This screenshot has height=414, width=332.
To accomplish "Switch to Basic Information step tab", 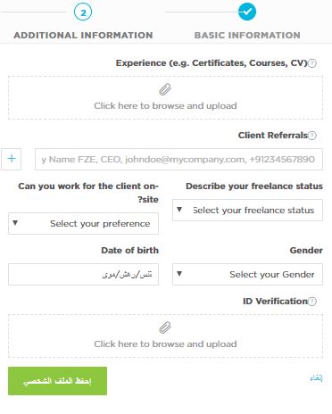I will point(247,35).
